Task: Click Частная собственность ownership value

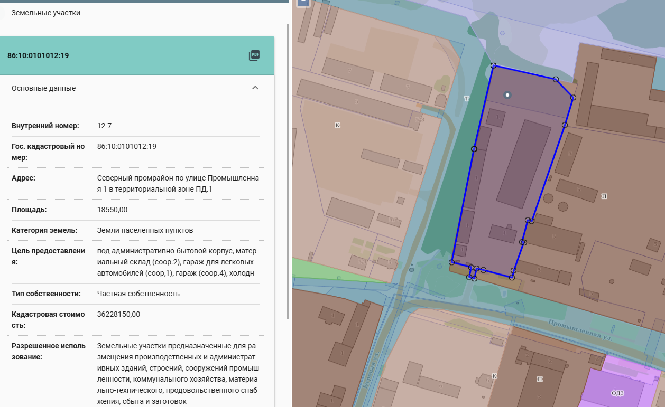Action: 138,294
